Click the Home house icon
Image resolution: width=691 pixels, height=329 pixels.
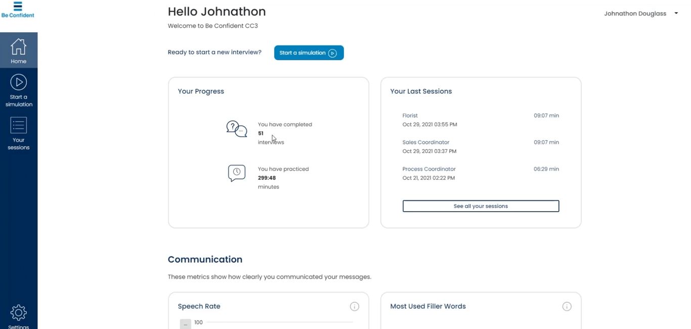[x=19, y=46]
